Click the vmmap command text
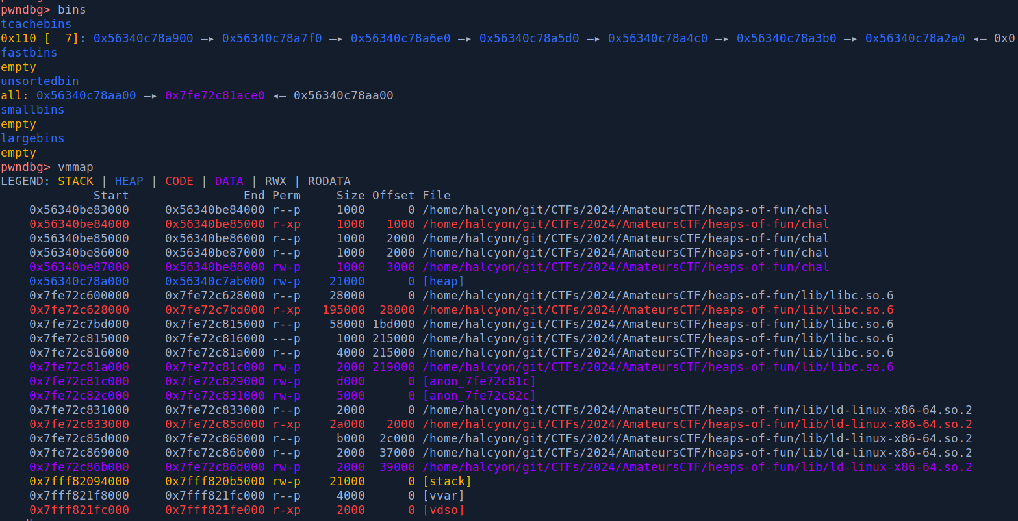Viewport: 1018px width, 521px height. coord(75,167)
